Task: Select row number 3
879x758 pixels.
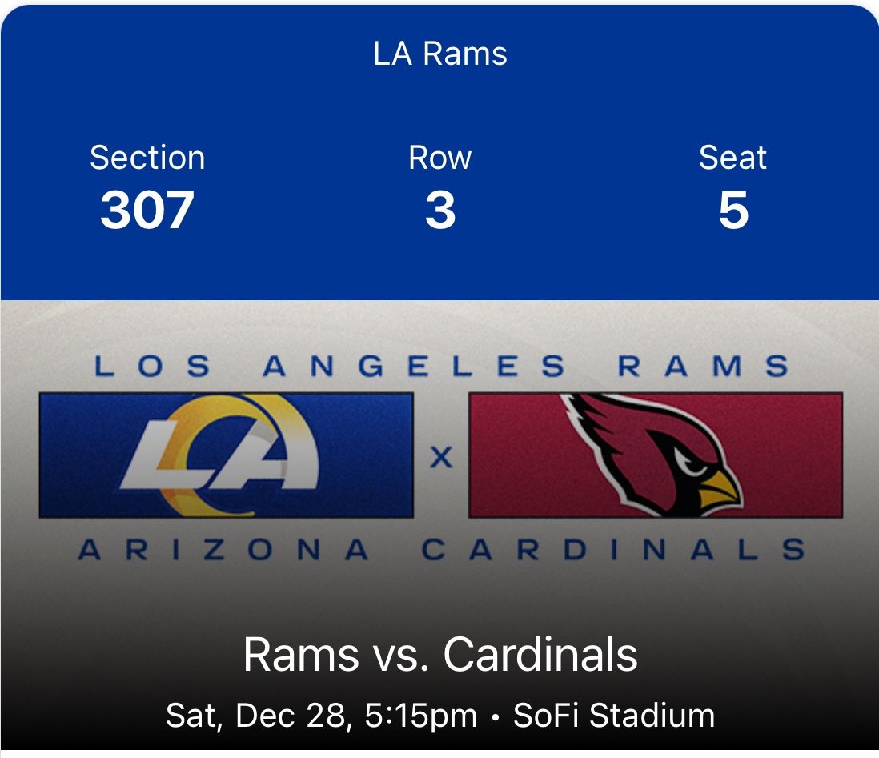Action: tap(439, 210)
